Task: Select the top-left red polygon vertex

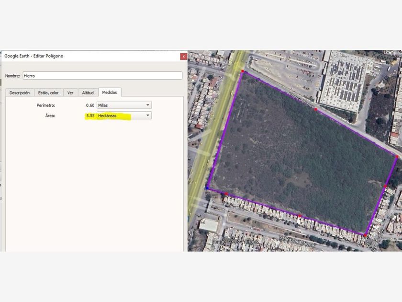Action: [243, 72]
